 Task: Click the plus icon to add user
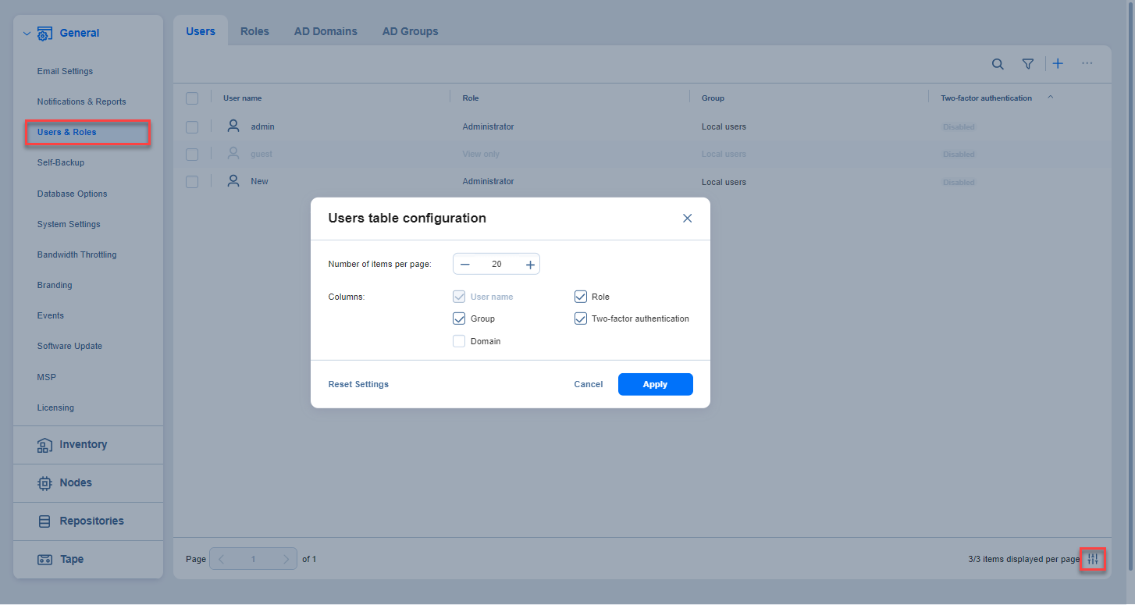click(x=1058, y=64)
